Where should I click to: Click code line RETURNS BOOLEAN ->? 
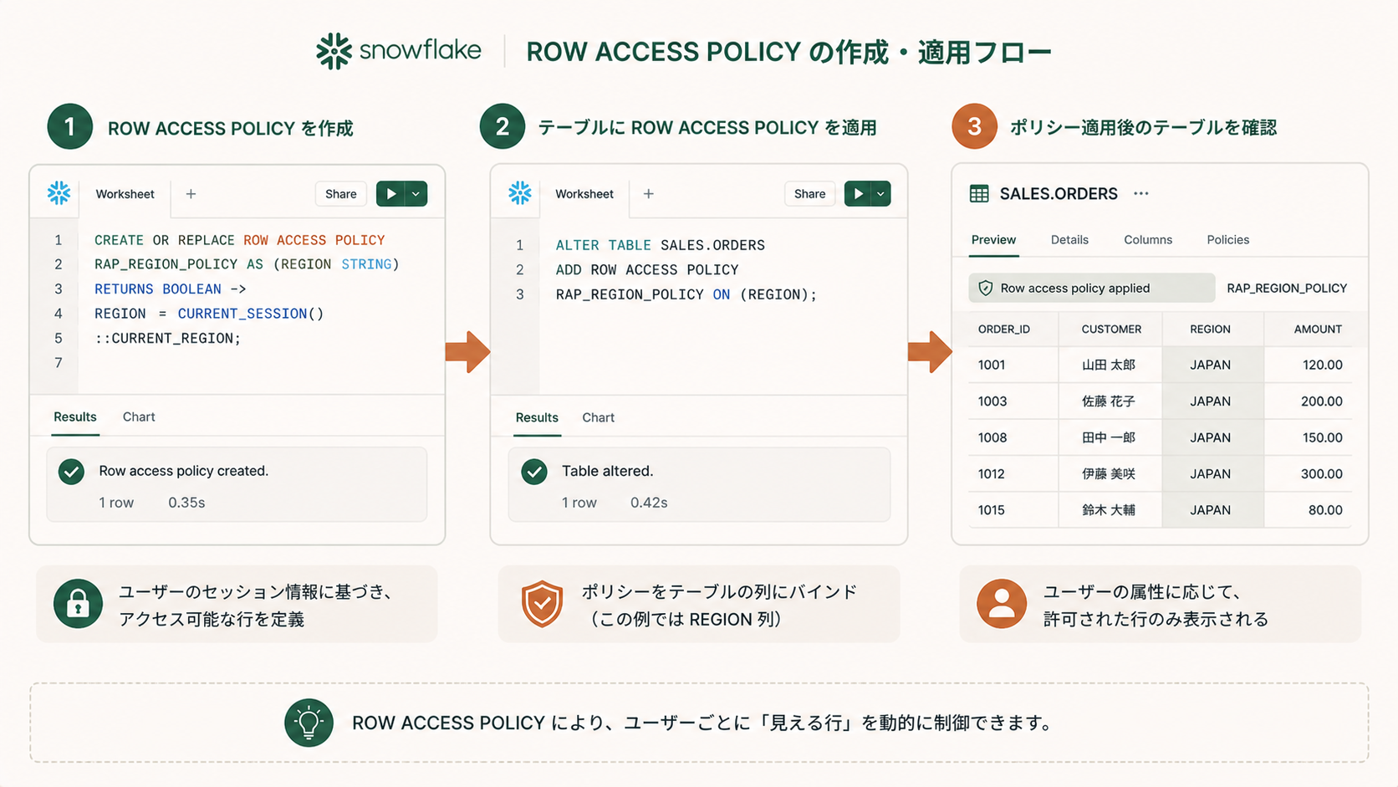(x=171, y=289)
